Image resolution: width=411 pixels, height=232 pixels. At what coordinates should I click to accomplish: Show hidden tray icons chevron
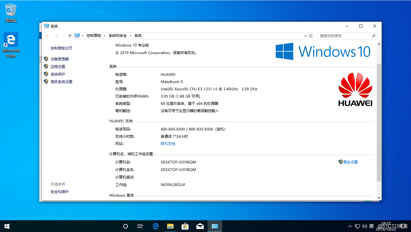click(x=350, y=226)
